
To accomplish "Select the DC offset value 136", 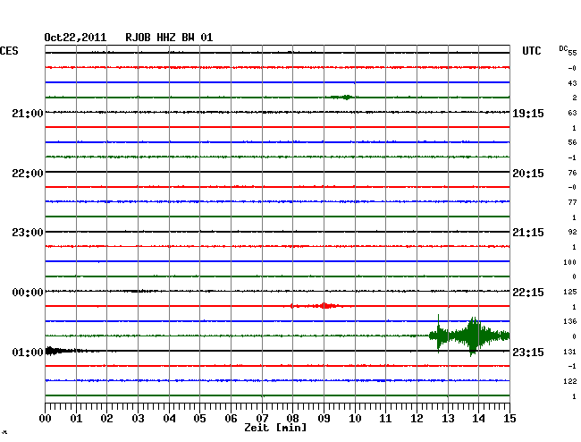I will [569, 321].
